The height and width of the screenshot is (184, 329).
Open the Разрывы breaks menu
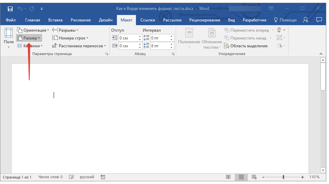point(66,30)
